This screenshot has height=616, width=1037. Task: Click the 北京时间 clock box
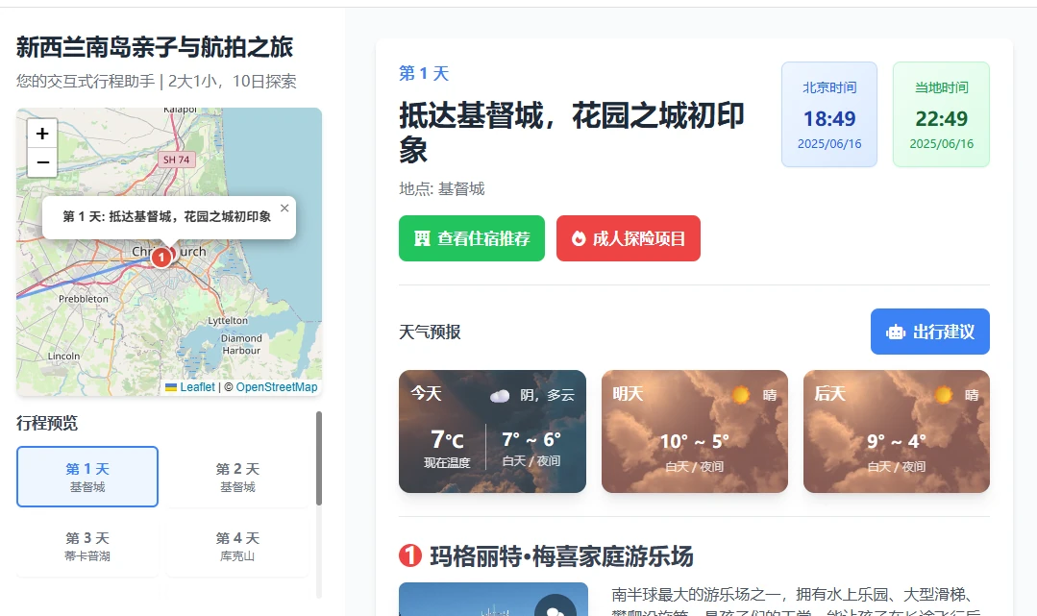click(829, 114)
